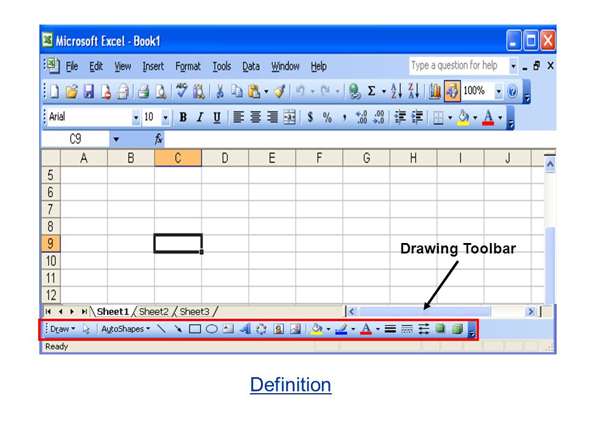Sort Ascending with the A-Z icon

396,91
